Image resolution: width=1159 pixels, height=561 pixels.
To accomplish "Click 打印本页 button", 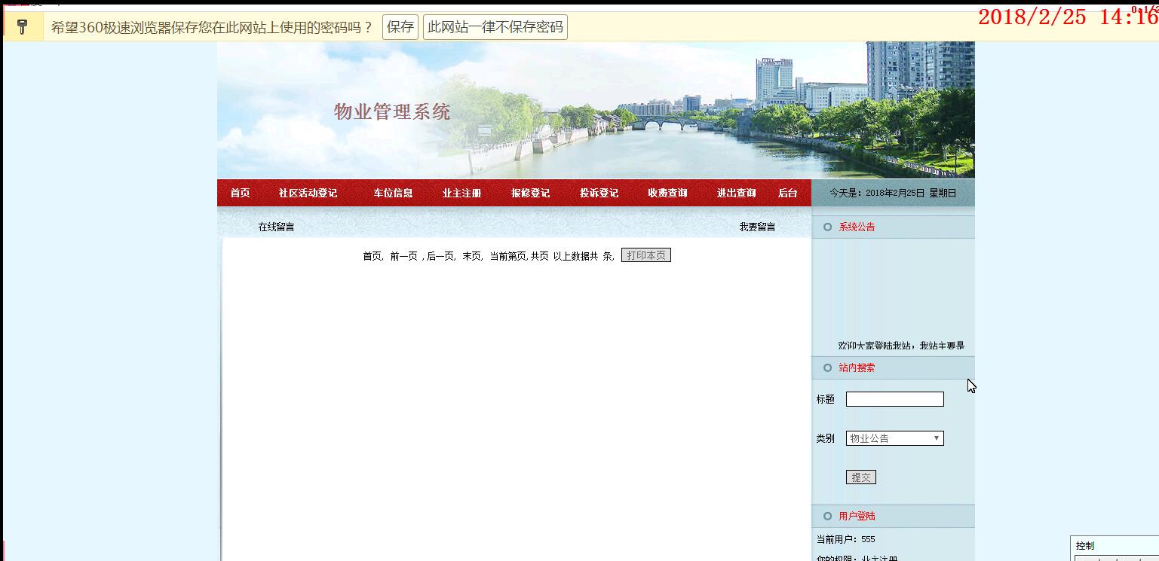I will [646, 255].
